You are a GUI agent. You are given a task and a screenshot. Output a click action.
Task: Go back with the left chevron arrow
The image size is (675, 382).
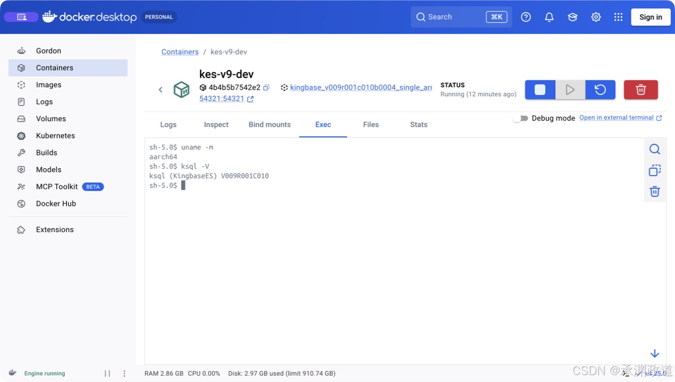coord(161,90)
